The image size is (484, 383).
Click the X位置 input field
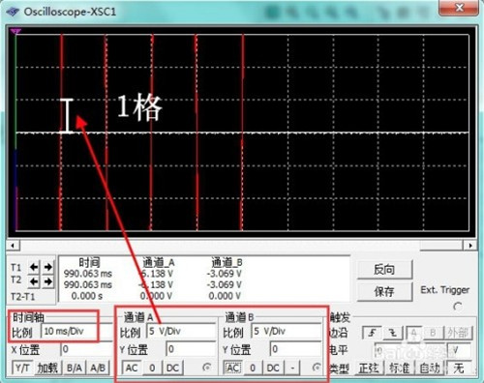point(85,349)
